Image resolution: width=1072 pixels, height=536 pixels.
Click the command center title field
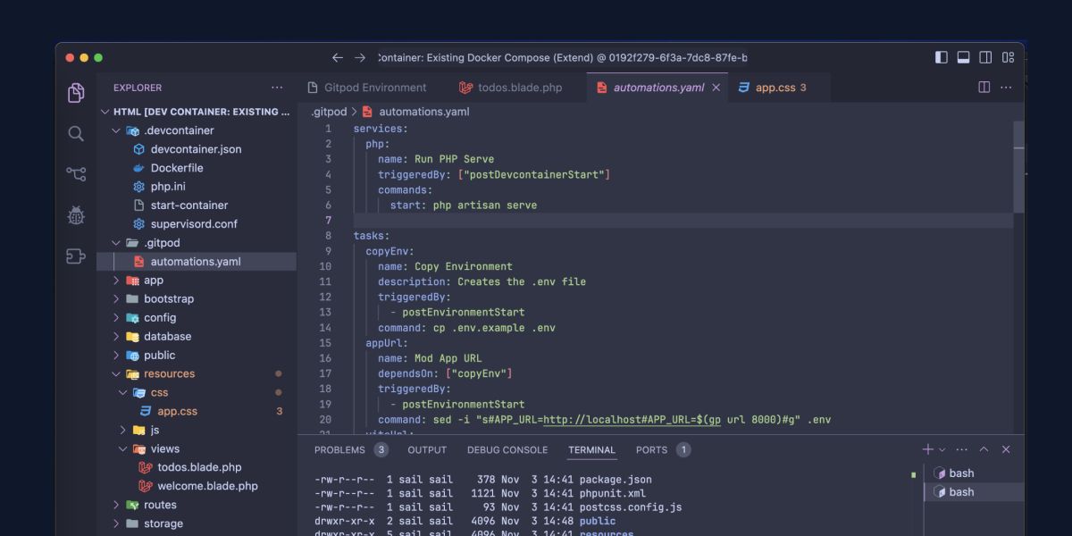[562, 57]
